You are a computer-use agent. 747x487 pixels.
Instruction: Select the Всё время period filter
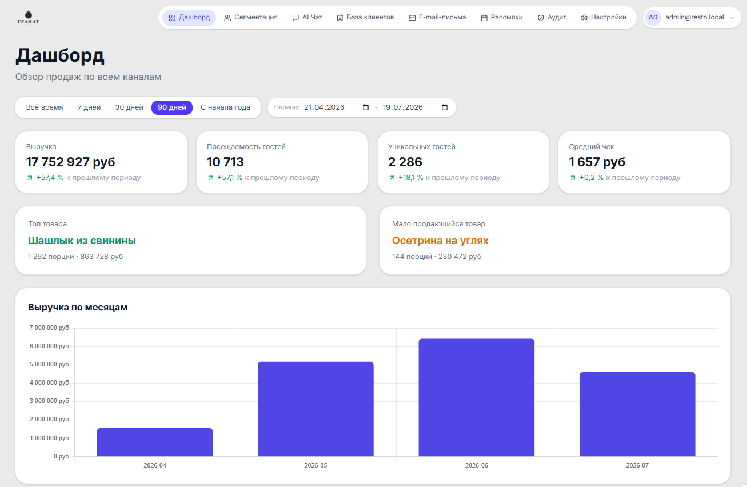point(45,107)
